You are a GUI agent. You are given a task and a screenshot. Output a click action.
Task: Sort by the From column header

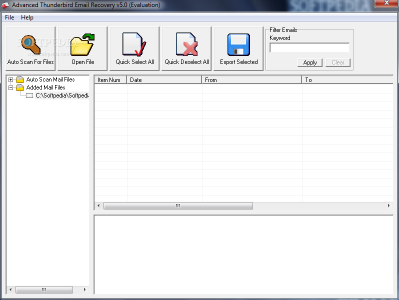coord(252,80)
